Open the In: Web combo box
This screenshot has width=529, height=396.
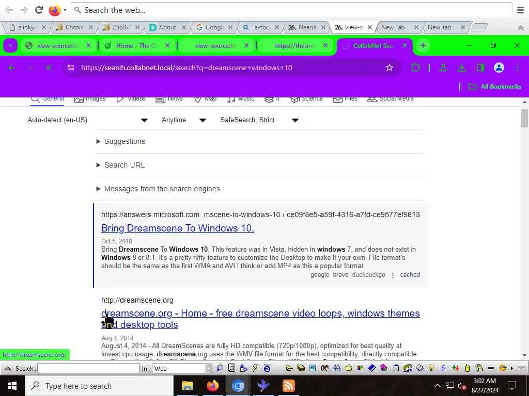tap(182, 368)
